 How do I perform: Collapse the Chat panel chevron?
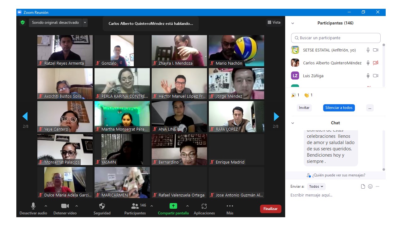[293, 123]
